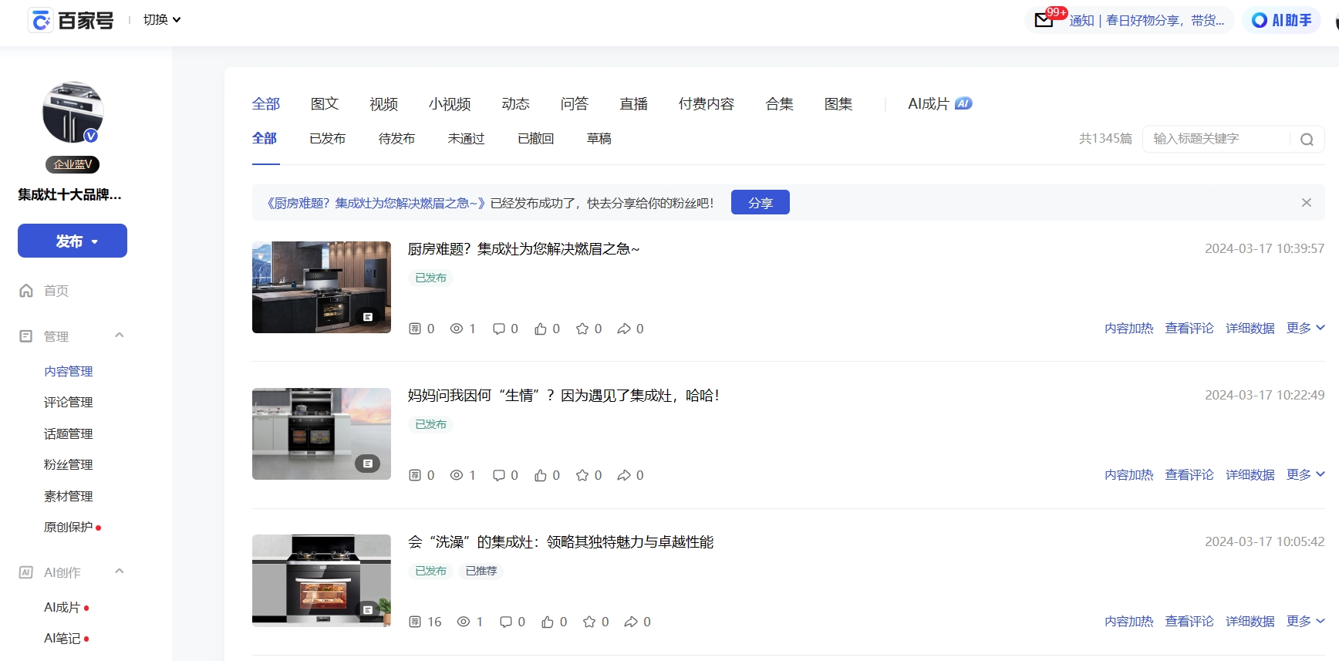Open the notification mail icon
1339x661 pixels.
click(x=1044, y=20)
